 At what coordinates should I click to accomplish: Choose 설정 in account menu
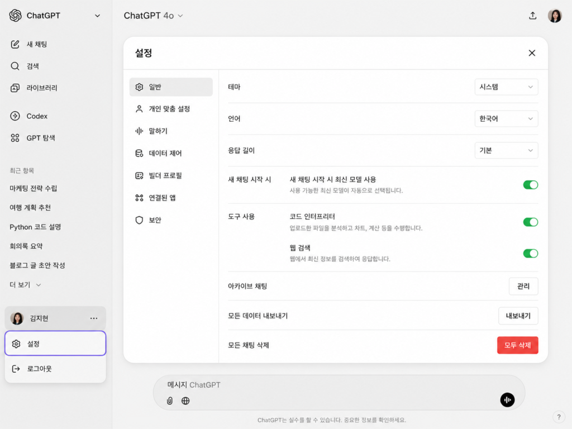pos(55,344)
